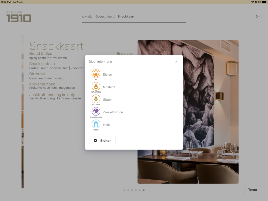Click the Mosterd allergen icon
The width and height of the screenshot is (268, 201).
click(96, 87)
